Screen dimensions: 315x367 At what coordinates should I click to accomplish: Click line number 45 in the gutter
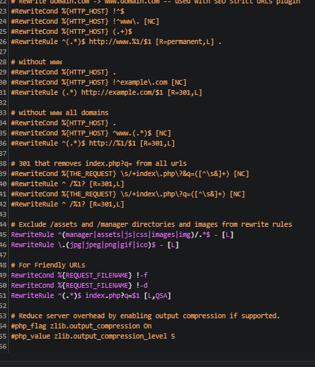coord(3,234)
